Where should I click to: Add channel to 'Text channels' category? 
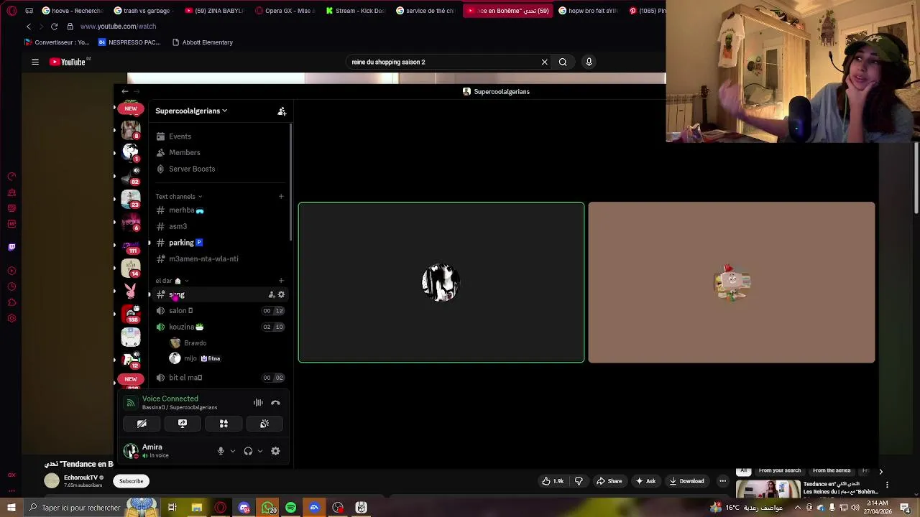click(281, 196)
